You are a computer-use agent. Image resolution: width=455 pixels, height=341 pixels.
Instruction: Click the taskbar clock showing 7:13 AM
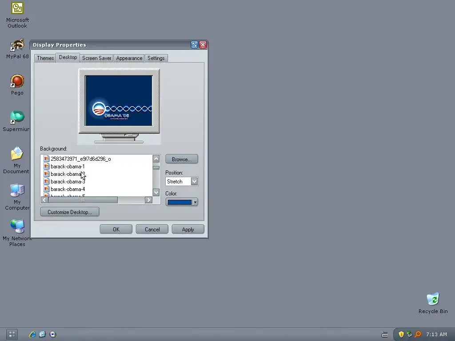436,334
